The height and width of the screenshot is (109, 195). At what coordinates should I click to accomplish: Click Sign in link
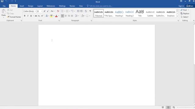[181, 6]
